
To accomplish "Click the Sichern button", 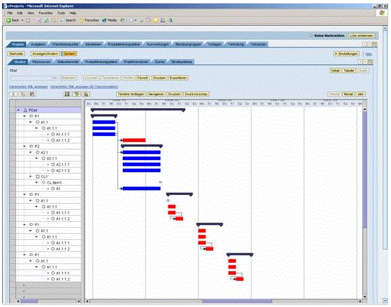I will (x=69, y=54).
